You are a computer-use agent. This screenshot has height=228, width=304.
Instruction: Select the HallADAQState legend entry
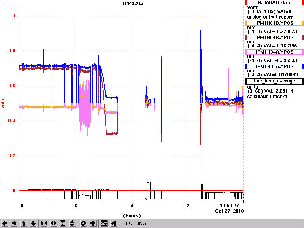(274, 3)
